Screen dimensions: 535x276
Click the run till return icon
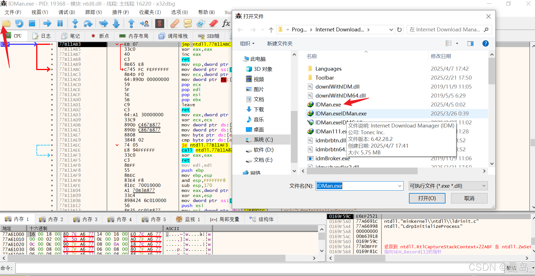(x=131, y=23)
